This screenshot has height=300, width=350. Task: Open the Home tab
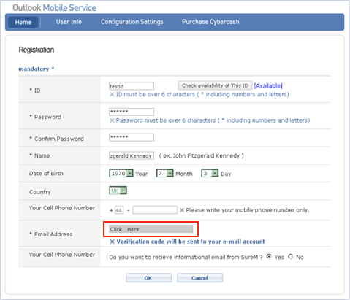pos(23,22)
